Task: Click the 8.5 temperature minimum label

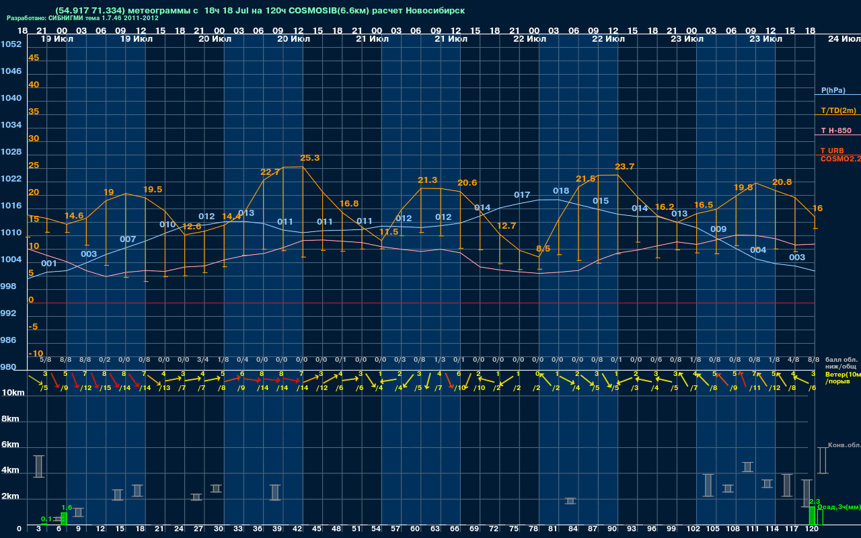Action: pyautogui.click(x=543, y=249)
